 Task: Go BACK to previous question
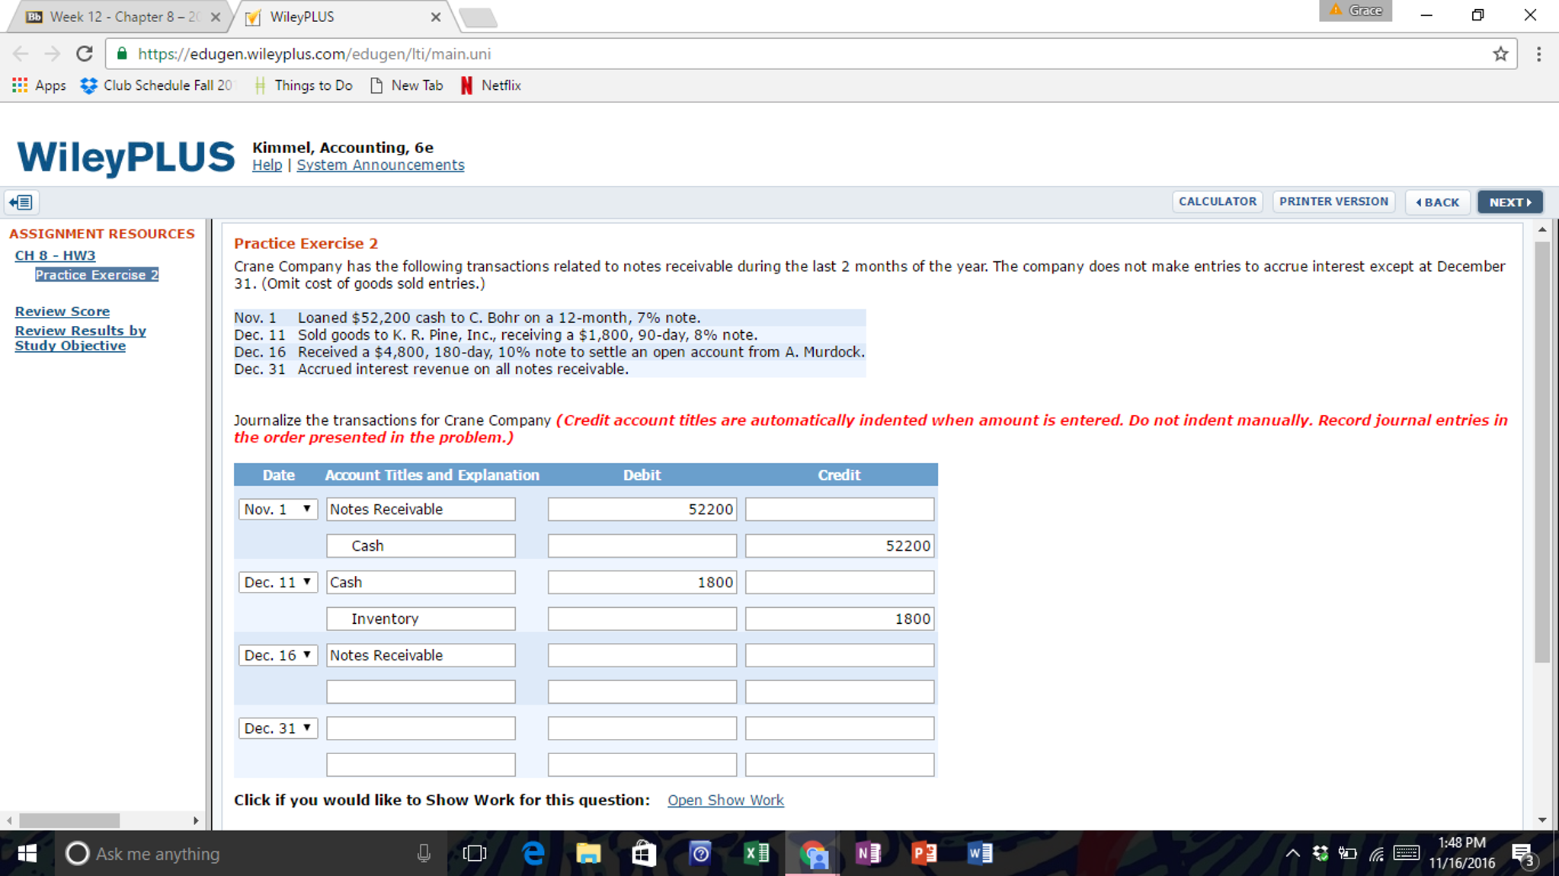(1438, 202)
